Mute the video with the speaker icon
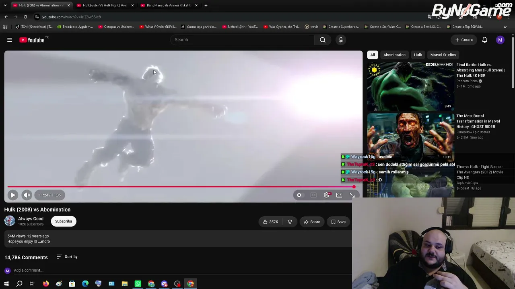 27,195
